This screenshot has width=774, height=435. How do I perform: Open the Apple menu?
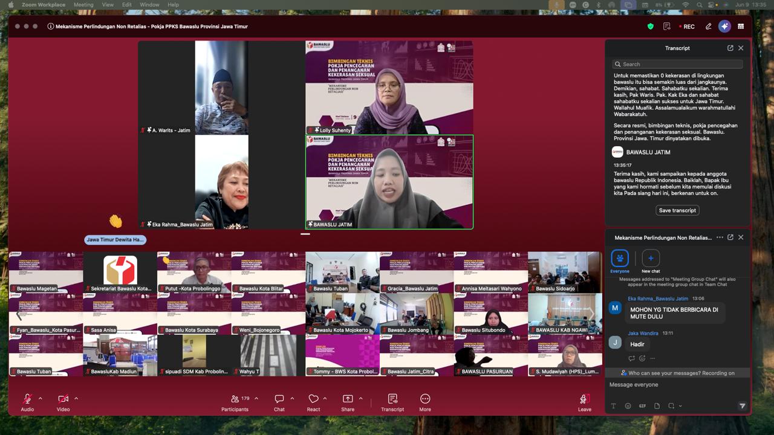click(x=11, y=5)
